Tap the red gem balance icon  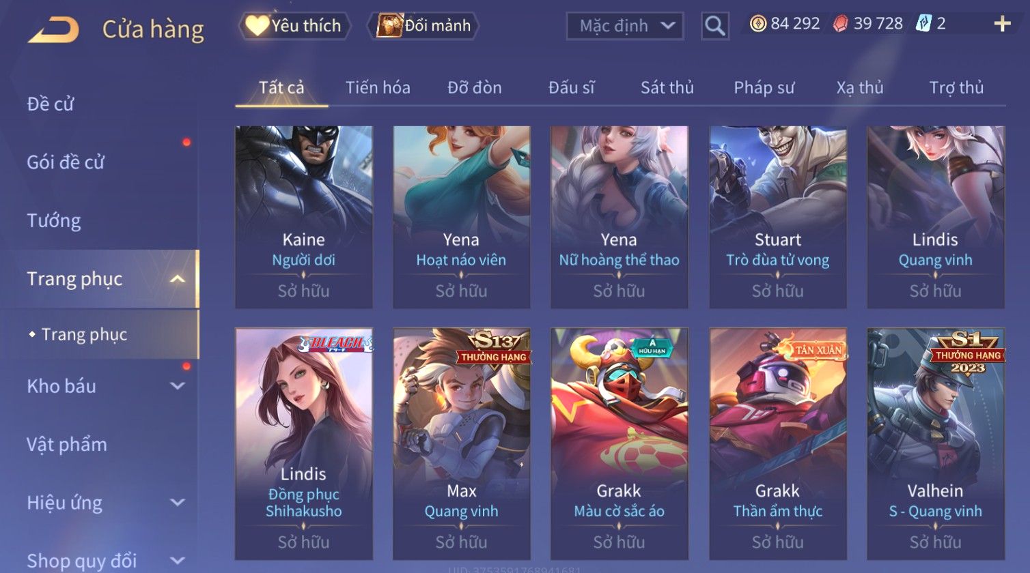841,24
